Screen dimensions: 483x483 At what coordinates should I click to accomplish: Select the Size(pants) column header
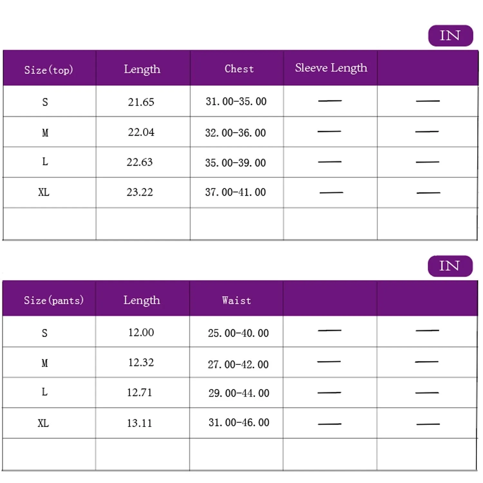[x=53, y=300]
